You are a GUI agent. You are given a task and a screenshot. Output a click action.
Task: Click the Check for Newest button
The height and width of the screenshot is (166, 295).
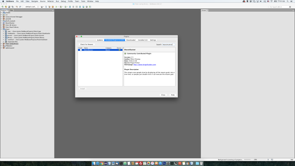(x=86, y=45)
